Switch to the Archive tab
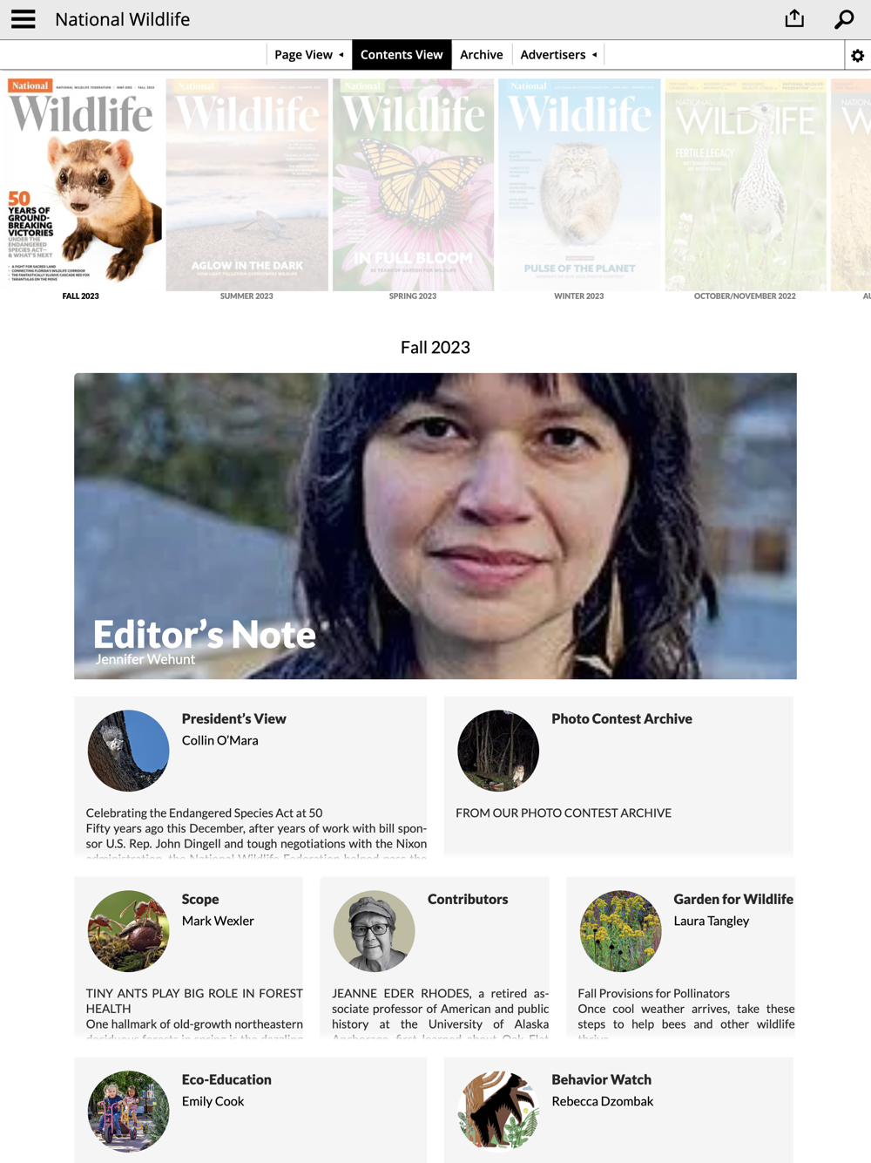 482,54
